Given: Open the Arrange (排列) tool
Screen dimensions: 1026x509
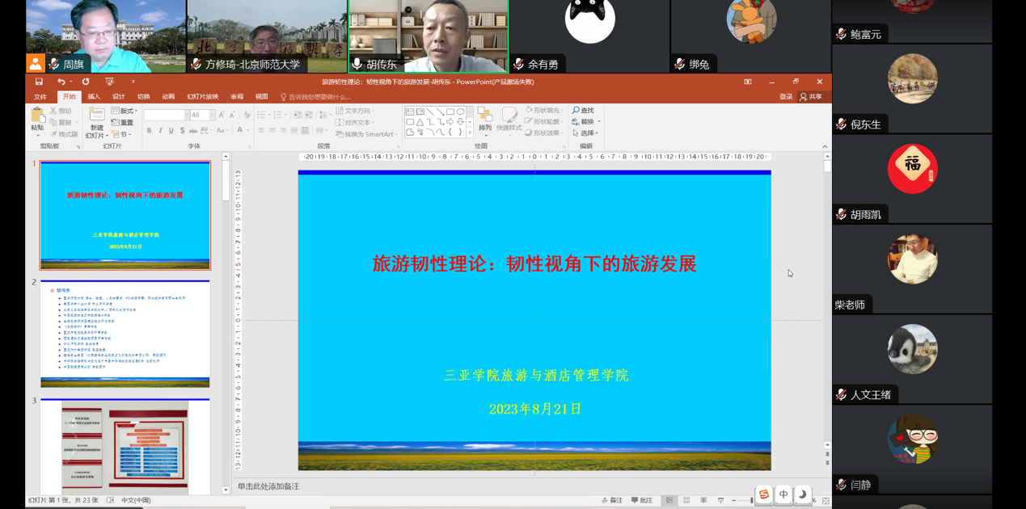Looking at the screenshot, I should (484, 119).
